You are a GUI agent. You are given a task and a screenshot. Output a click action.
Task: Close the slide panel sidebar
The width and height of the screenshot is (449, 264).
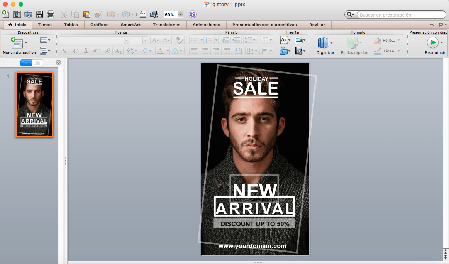tap(58, 63)
